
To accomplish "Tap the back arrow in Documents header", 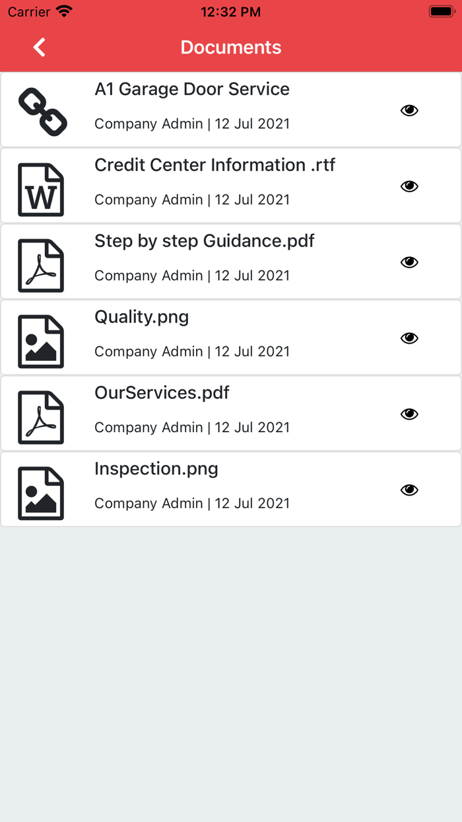I will click(40, 48).
